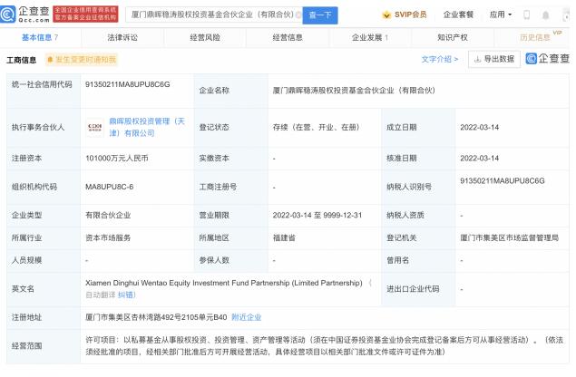Screen dimensions: 576x377
Task: Click the 企查查 logo beside export button
Action: click(x=547, y=59)
